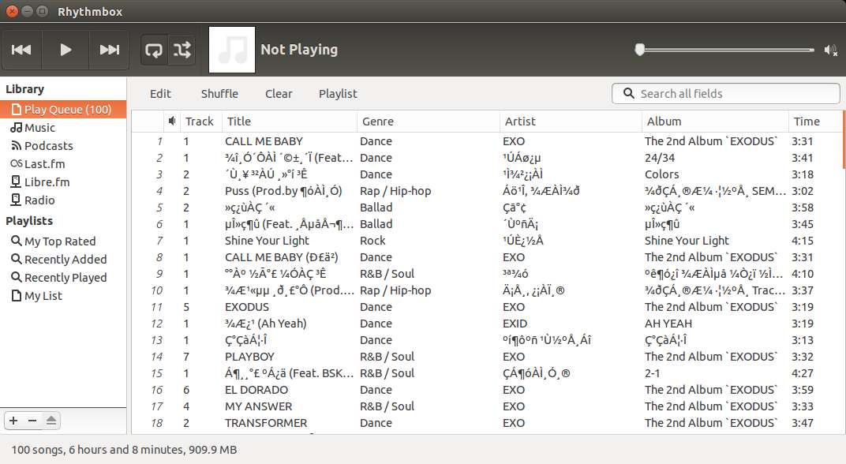Toggle repeat mode icon

tap(154, 50)
